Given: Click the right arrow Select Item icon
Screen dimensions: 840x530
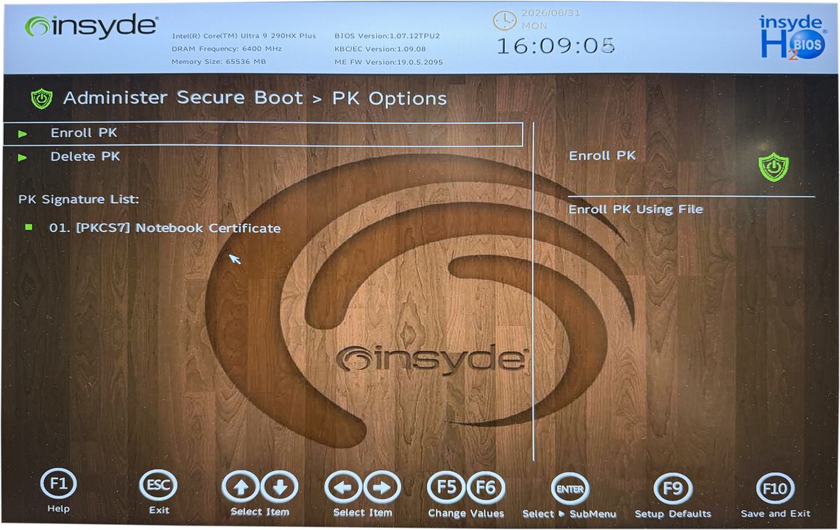Looking at the screenshot, I should tap(382, 487).
